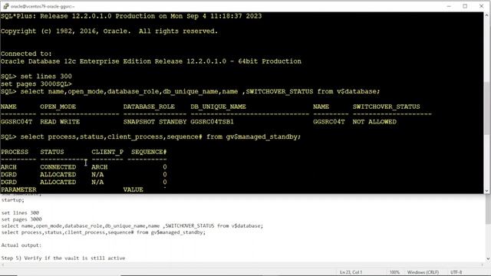Click the terminal scrollbar up arrow
This screenshot has height=276, width=491.
(486, 15)
